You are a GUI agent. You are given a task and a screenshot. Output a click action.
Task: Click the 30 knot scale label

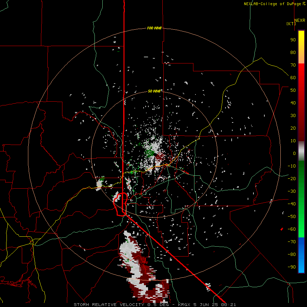coord(293,116)
